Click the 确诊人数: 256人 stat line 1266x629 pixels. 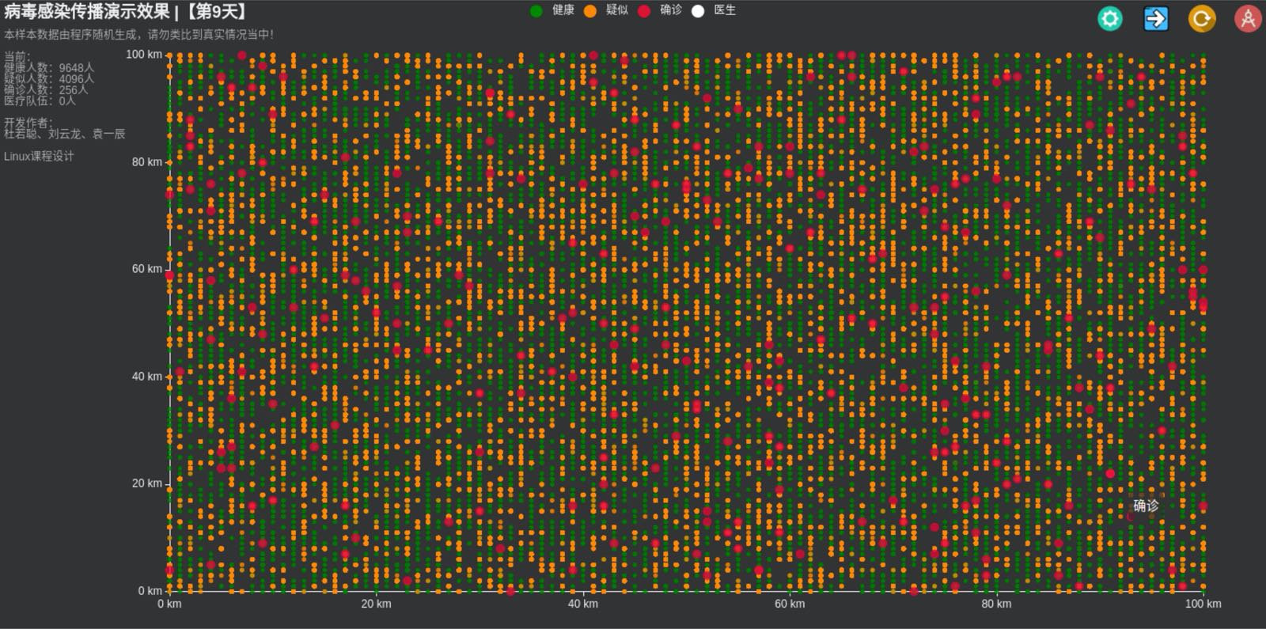[46, 89]
